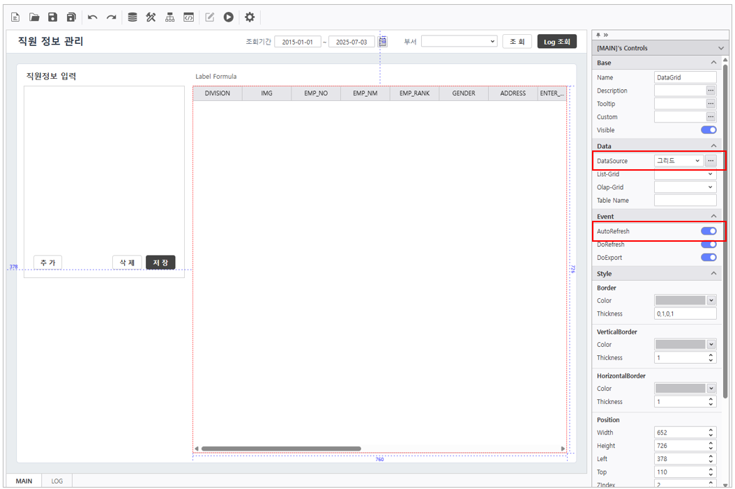Expand the 부서 department dropdown
The height and width of the screenshot is (489, 735).
(459, 42)
